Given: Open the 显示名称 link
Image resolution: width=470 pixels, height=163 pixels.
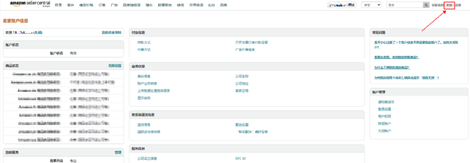Looking at the screenshot, I should [x=144, y=98].
